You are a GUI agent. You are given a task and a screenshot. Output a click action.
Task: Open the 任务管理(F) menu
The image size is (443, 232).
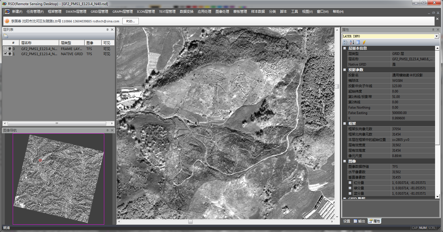(x=35, y=12)
